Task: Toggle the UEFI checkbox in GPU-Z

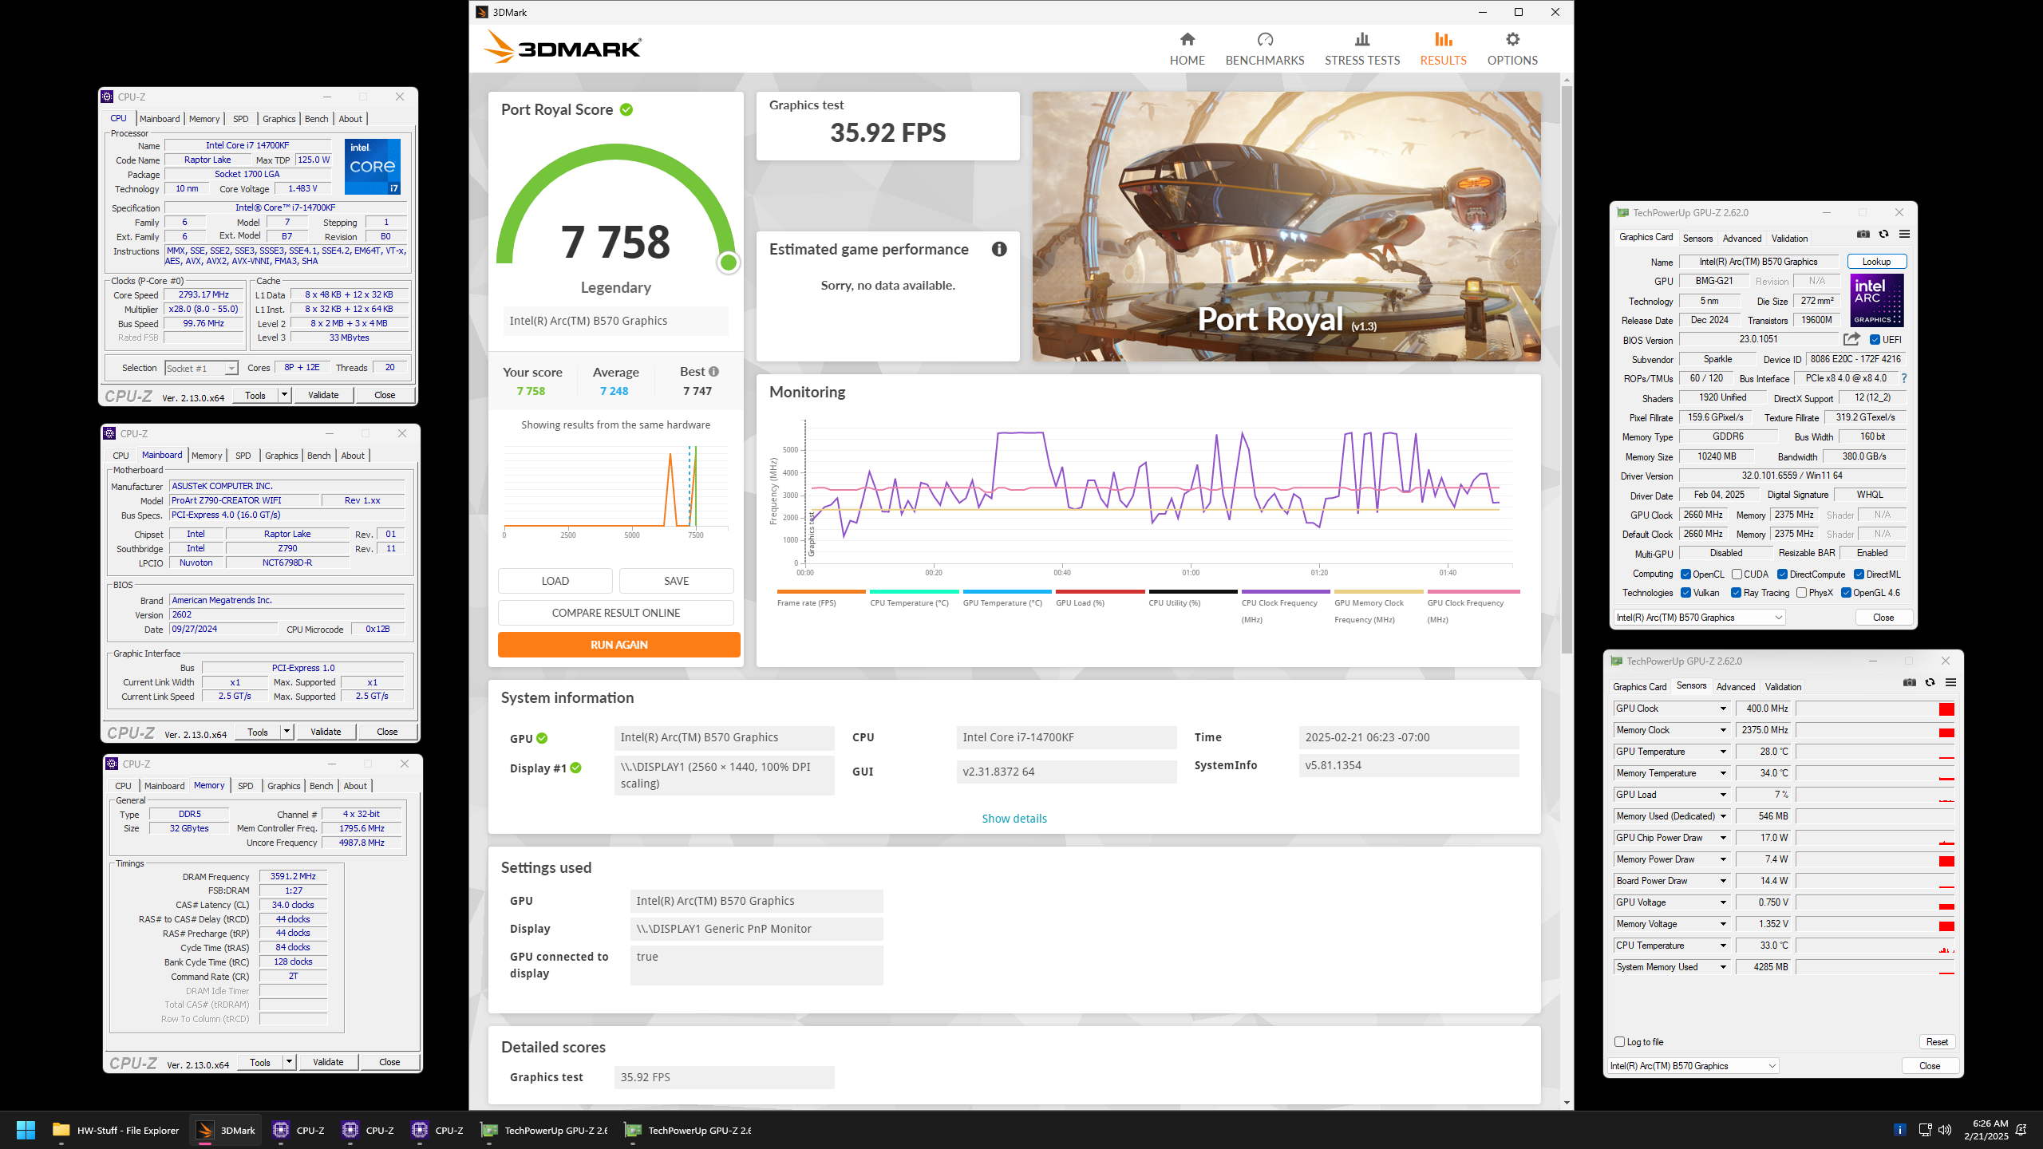Action: pos(1875,340)
